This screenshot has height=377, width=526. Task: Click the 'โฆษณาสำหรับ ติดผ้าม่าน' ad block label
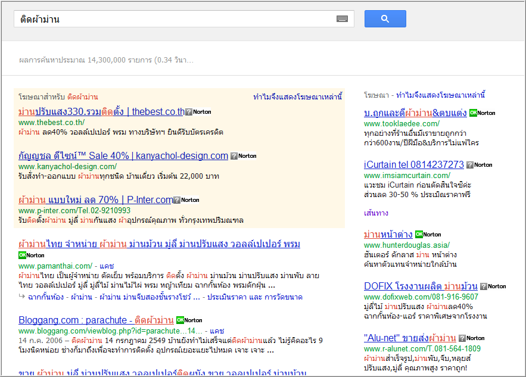pos(58,97)
